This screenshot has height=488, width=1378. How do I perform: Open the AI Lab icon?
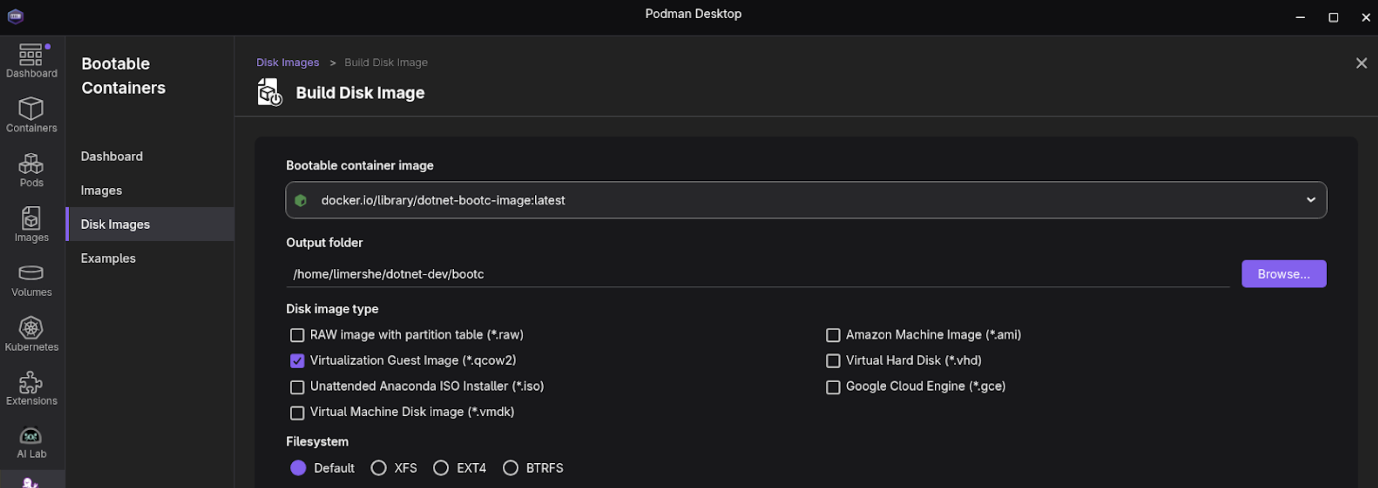(31, 443)
